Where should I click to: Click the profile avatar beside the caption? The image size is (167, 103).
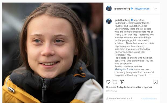109,21
